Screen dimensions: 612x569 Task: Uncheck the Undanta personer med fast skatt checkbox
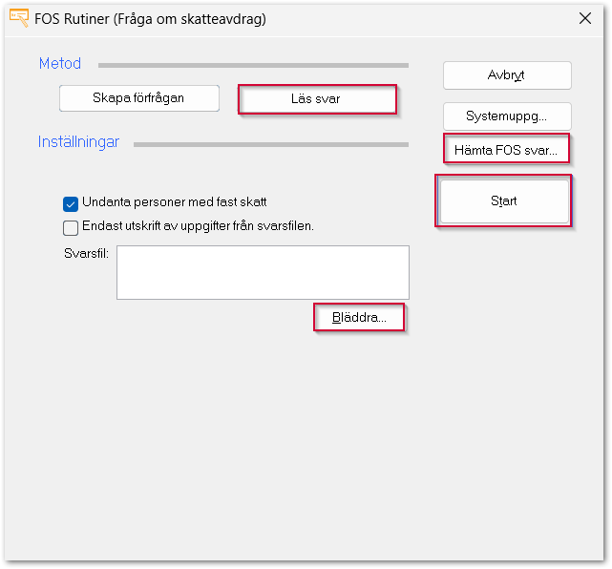click(x=71, y=202)
